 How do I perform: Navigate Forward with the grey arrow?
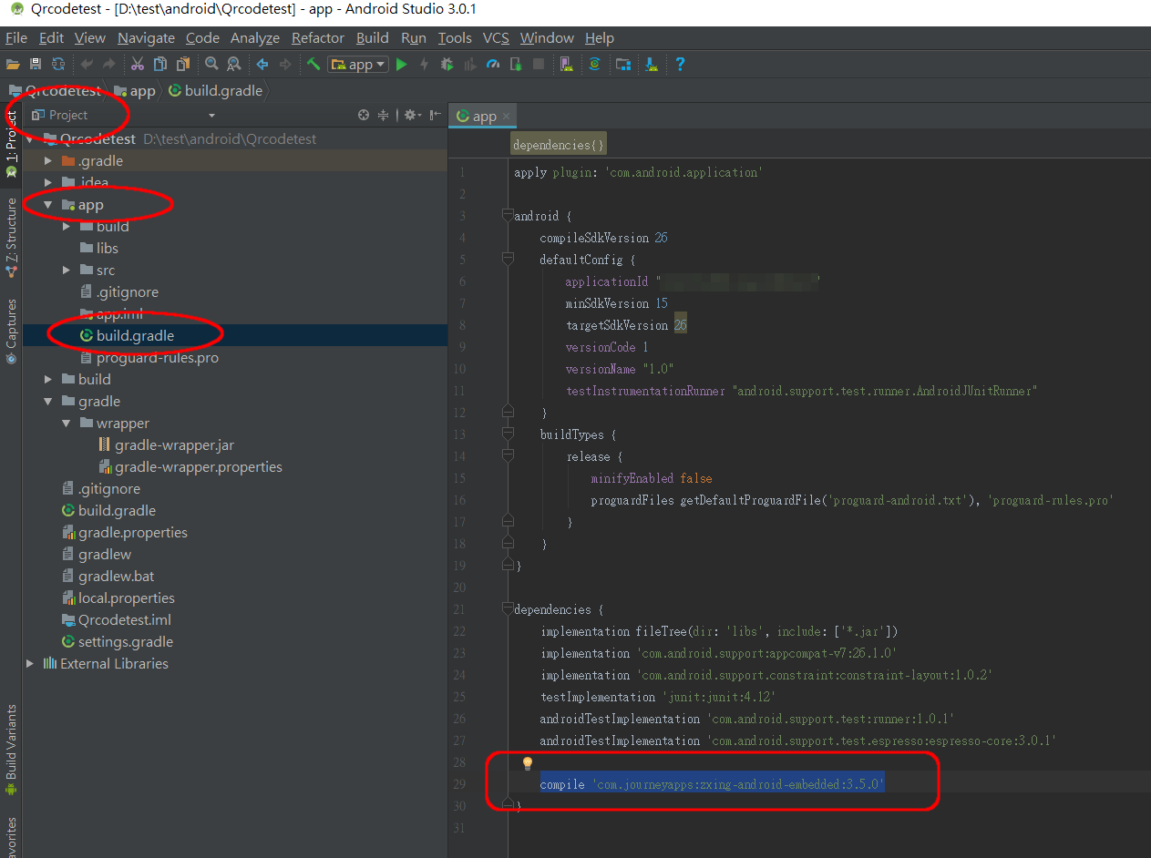click(x=285, y=64)
